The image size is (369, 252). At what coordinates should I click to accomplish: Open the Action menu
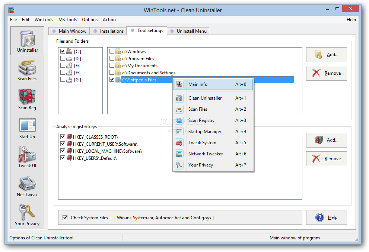click(109, 20)
